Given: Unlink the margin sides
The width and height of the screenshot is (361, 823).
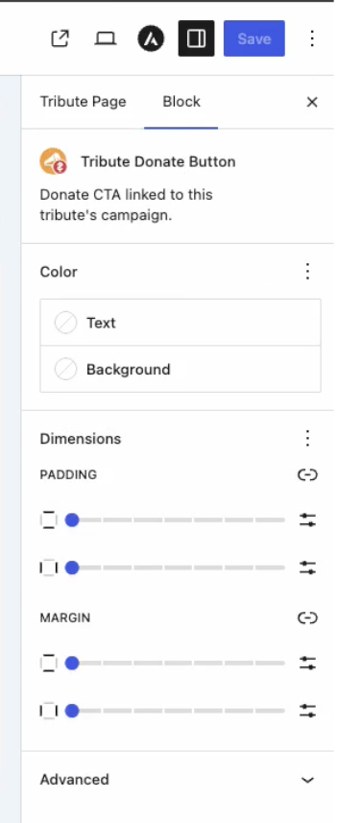Looking at the screenshot, I should point(307,617).
